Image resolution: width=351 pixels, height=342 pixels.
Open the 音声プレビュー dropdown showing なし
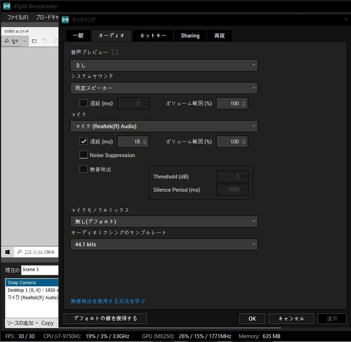164,65
